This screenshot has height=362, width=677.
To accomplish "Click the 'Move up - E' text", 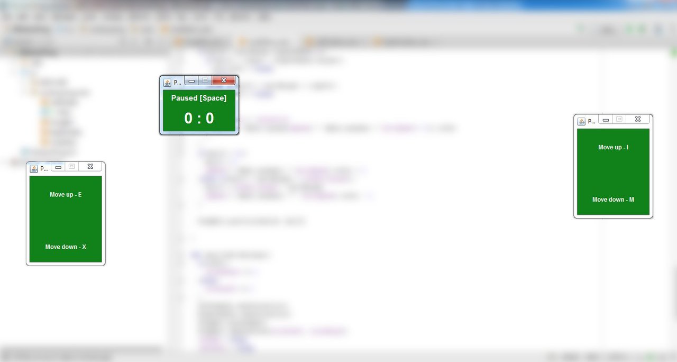I will tap(66, 195).
